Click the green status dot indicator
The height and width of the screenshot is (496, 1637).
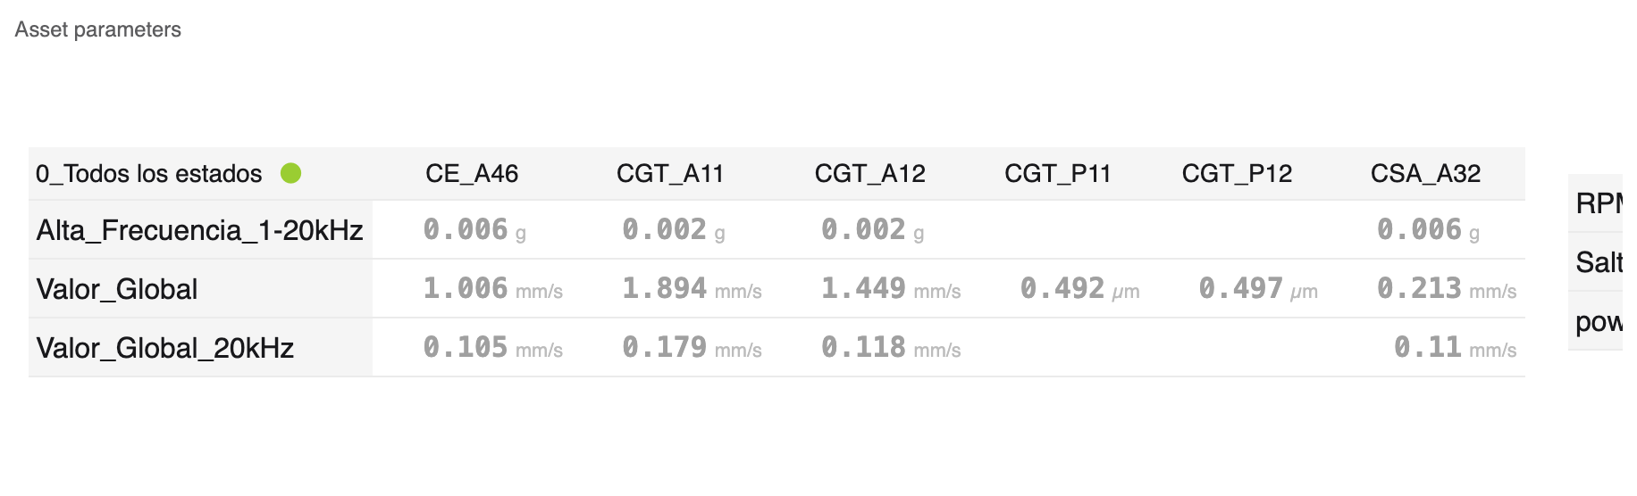[290, 173]
